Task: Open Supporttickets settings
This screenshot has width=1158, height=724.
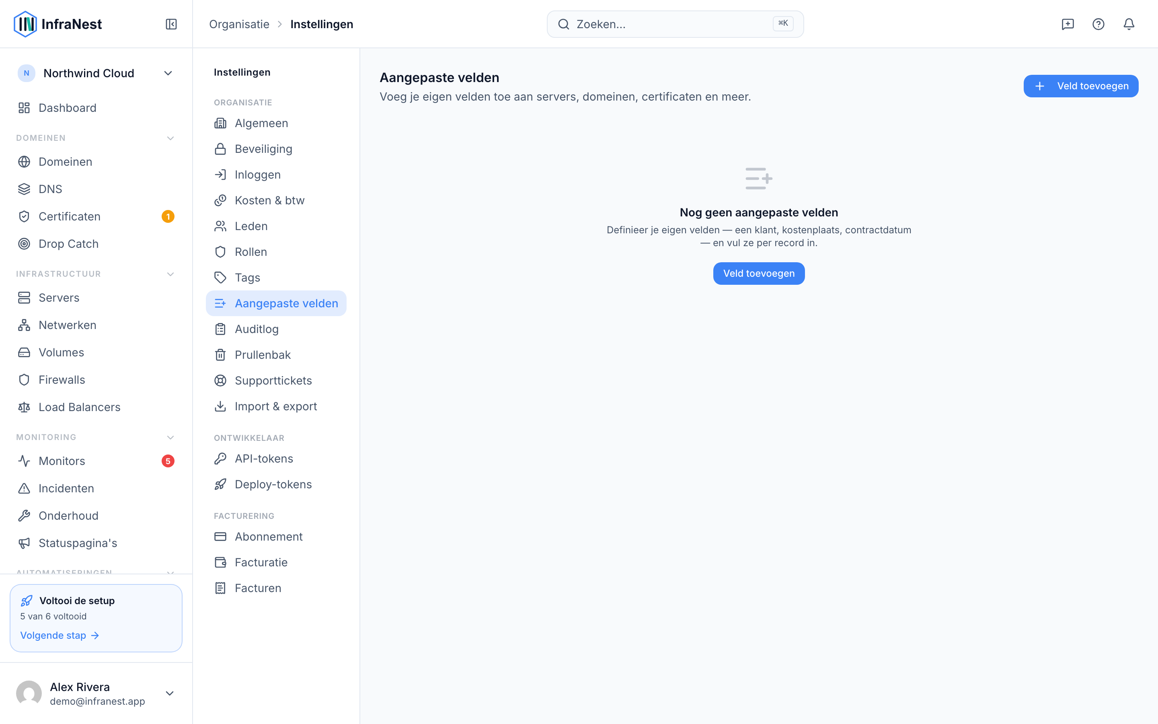Action: (x=276, y=381)
